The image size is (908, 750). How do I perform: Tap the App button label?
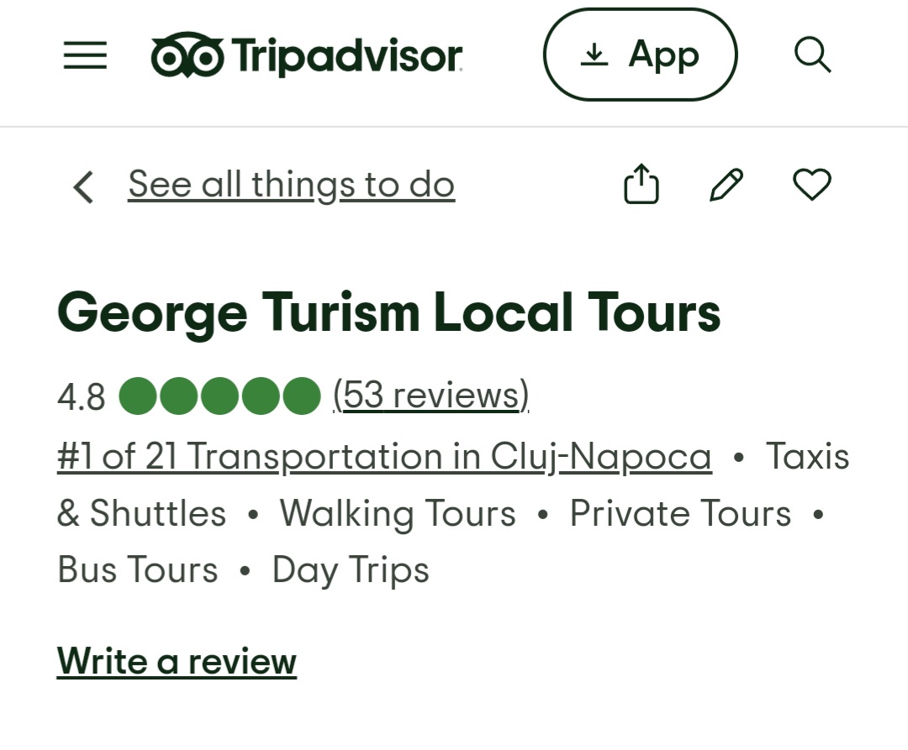pos(663,55)
